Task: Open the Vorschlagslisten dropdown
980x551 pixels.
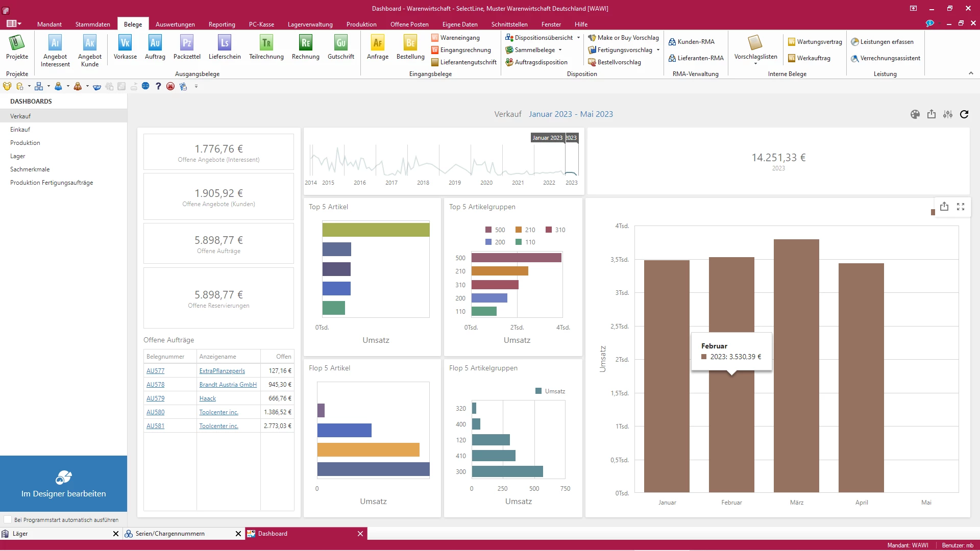Action: click(x=755, y=50)
